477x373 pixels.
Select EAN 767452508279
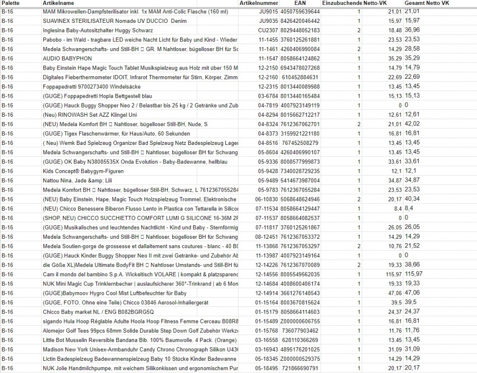300,143
